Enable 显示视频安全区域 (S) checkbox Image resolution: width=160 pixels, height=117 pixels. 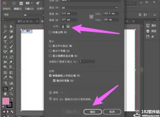point(50,56)
